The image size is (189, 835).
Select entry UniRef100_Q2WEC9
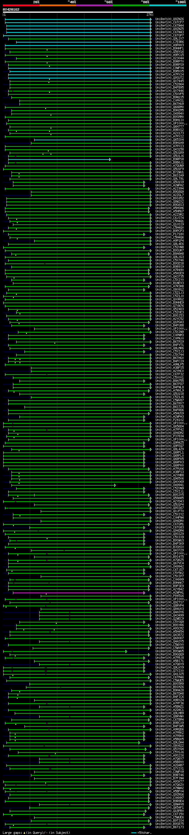coord(170,618)
